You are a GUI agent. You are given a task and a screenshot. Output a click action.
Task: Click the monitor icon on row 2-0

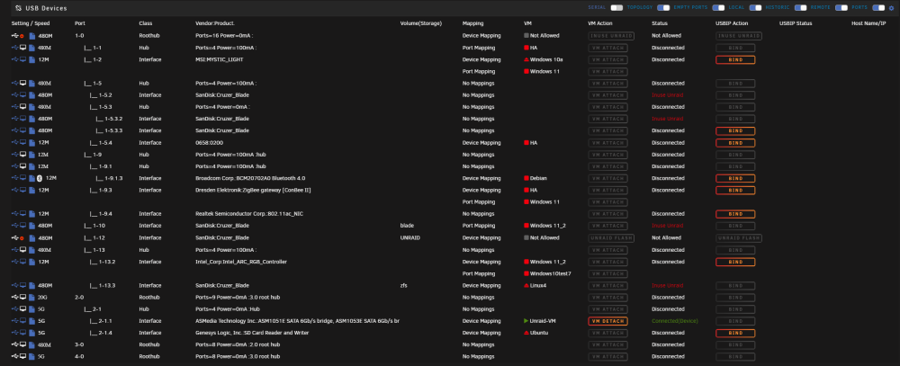click(x=23, y=297)
